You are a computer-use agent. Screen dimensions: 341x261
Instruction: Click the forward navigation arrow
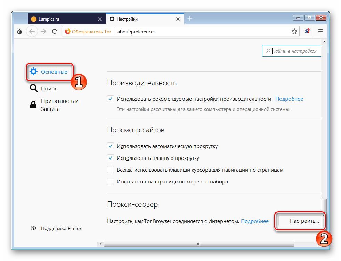coord(43,32)
